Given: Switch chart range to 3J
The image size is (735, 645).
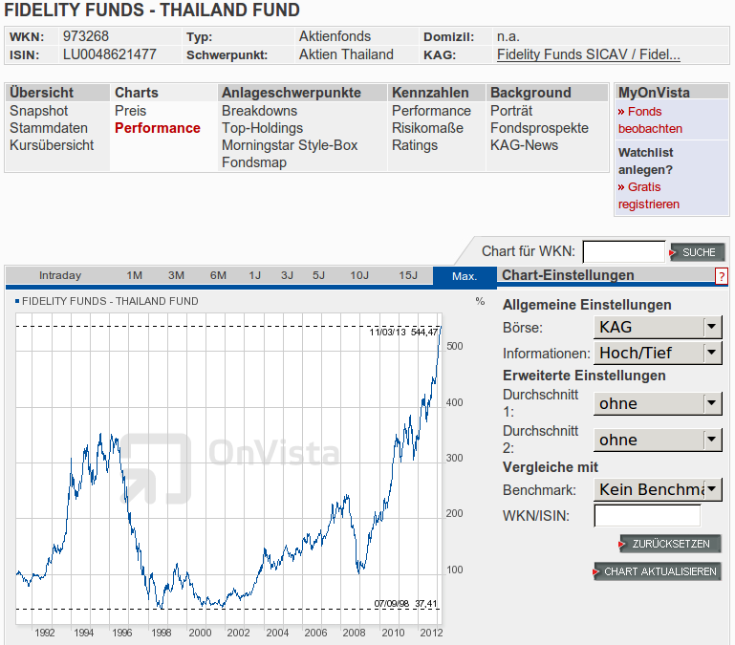Looking at the screenshot, I should (287, 275).
